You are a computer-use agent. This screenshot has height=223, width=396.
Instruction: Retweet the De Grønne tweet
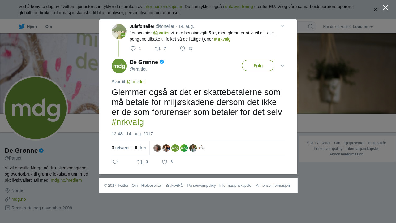pyautogui.click(x=140, y=162)
